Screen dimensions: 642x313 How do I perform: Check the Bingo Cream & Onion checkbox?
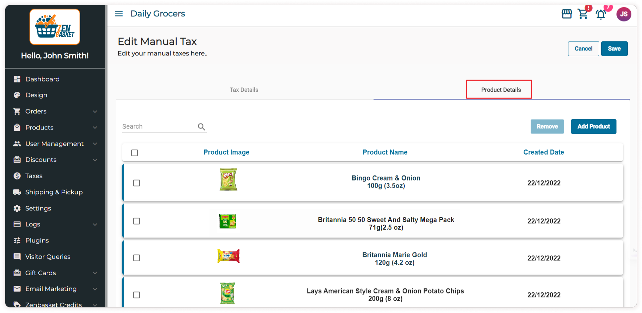137,183
